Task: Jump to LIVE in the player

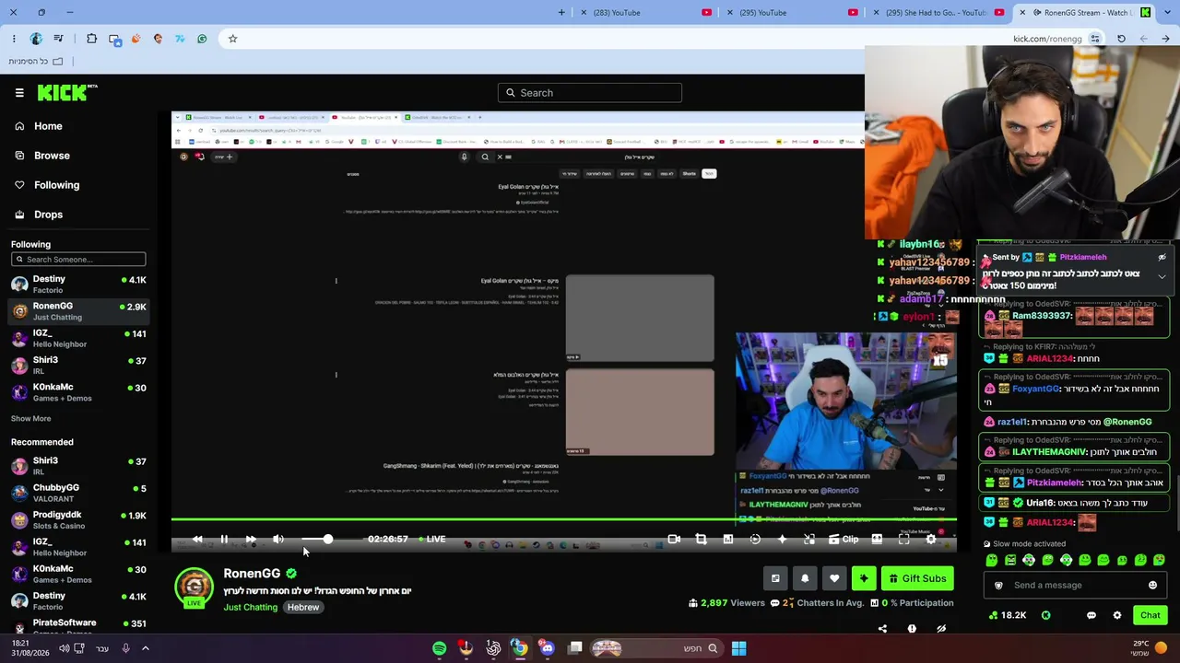Action: 431,539
